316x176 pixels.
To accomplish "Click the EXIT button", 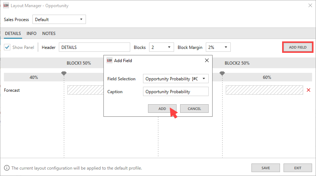I will tap(298, 168).
